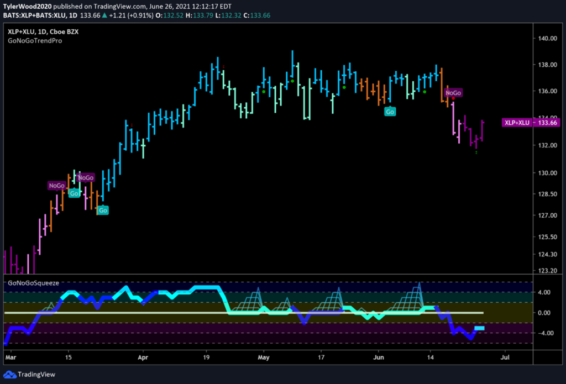Click the 136.00 price axis label
566x384 pixels.
coord(547,91)
